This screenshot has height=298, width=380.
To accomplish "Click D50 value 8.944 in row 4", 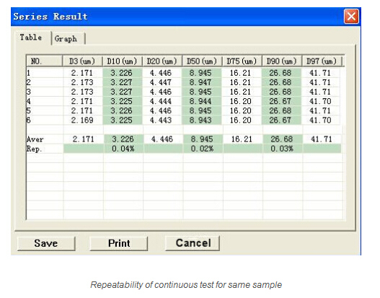I will click(x=200, y=101).
